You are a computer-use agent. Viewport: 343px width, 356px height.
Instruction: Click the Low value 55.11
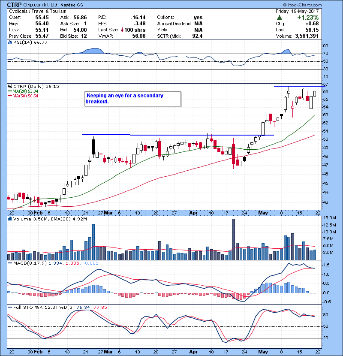42,30
